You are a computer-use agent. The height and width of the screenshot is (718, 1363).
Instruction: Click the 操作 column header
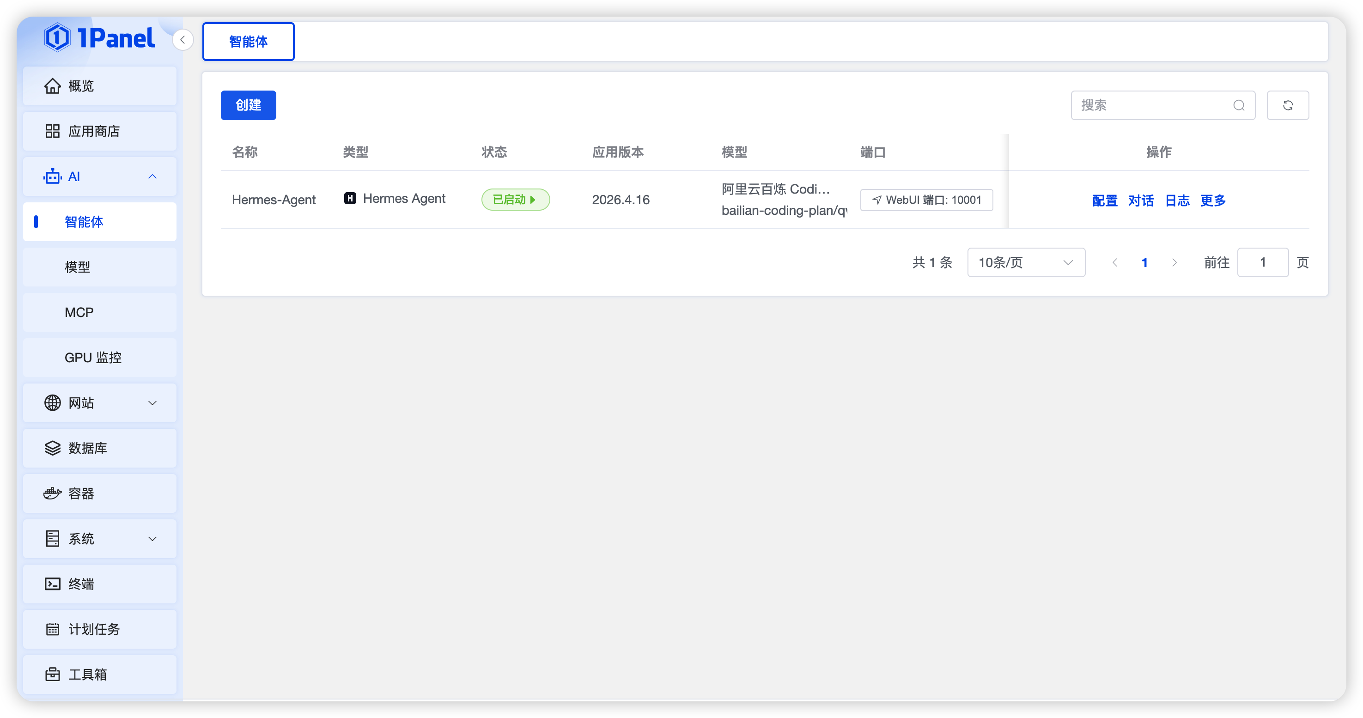point(1159,152)
